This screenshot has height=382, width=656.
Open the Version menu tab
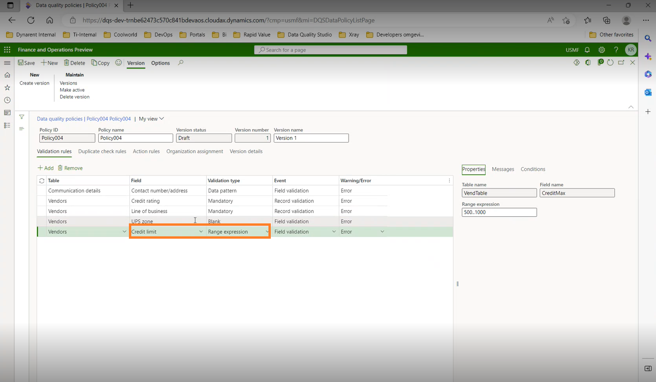(136, 63)
